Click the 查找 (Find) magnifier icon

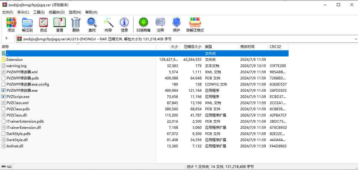(92, 22)
